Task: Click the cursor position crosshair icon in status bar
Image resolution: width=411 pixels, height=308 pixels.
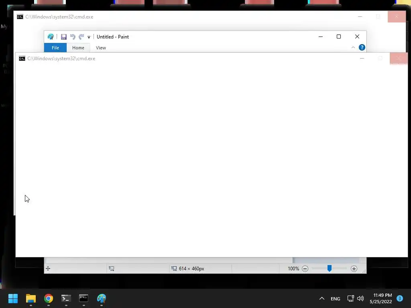Action: click(x=48, y=268)
